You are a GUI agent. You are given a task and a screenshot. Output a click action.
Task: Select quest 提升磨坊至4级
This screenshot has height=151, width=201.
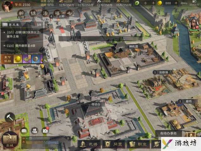click(21, 46)
